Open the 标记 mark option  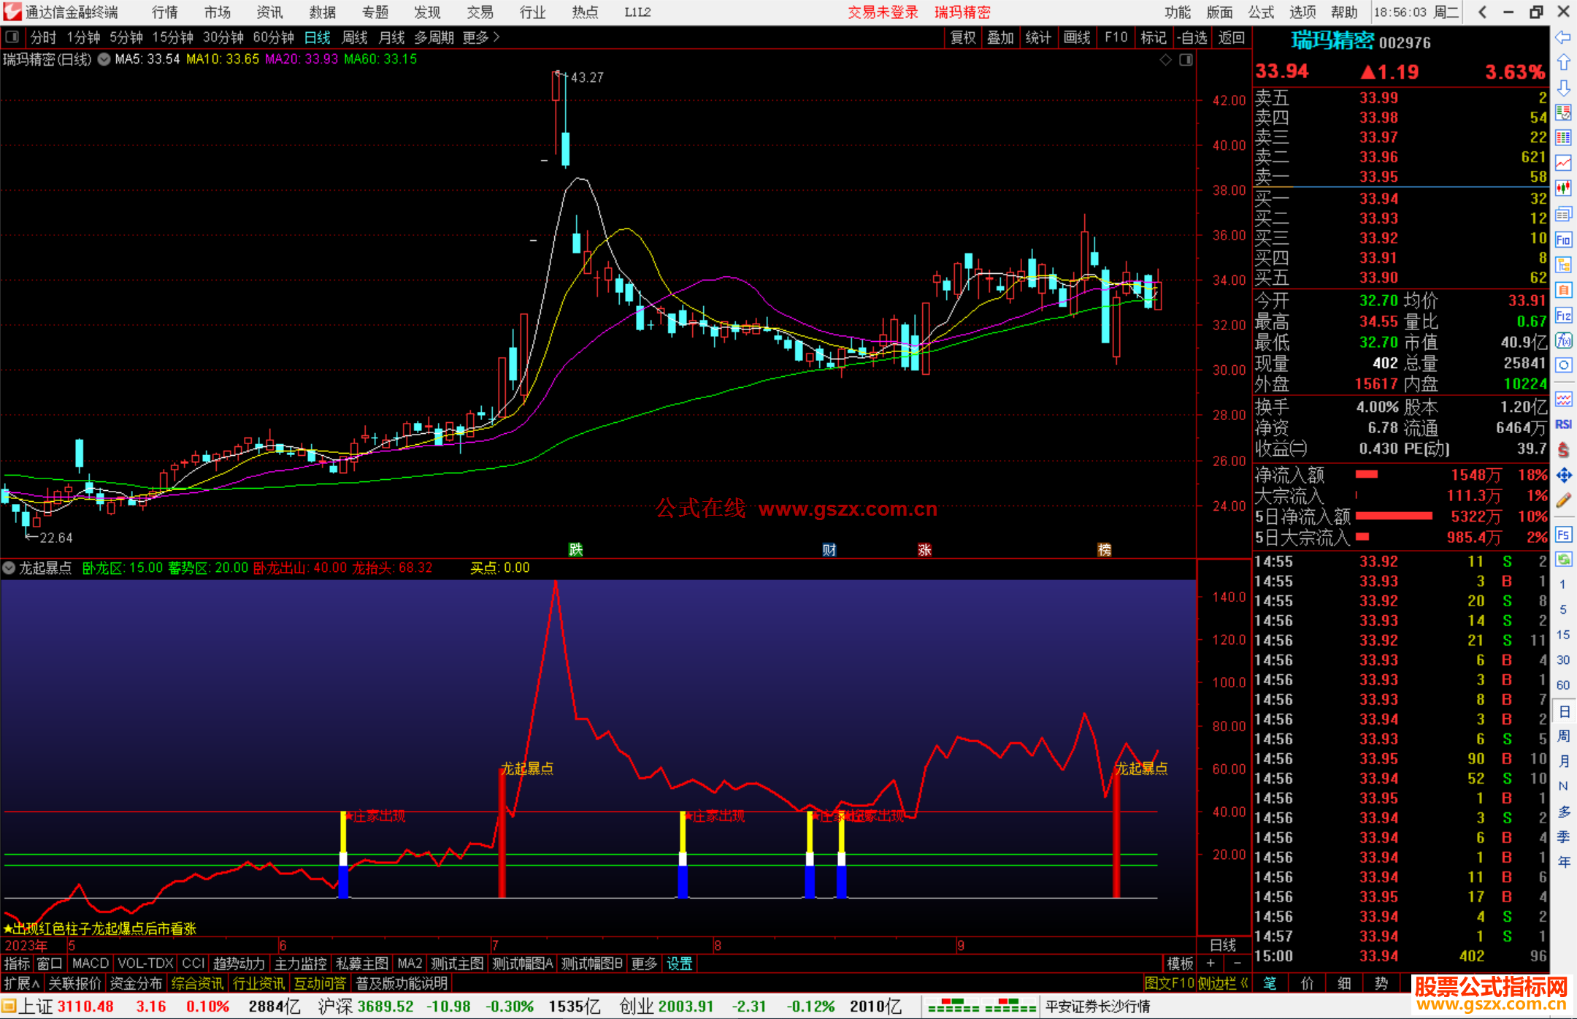(x=1154, y=37)
